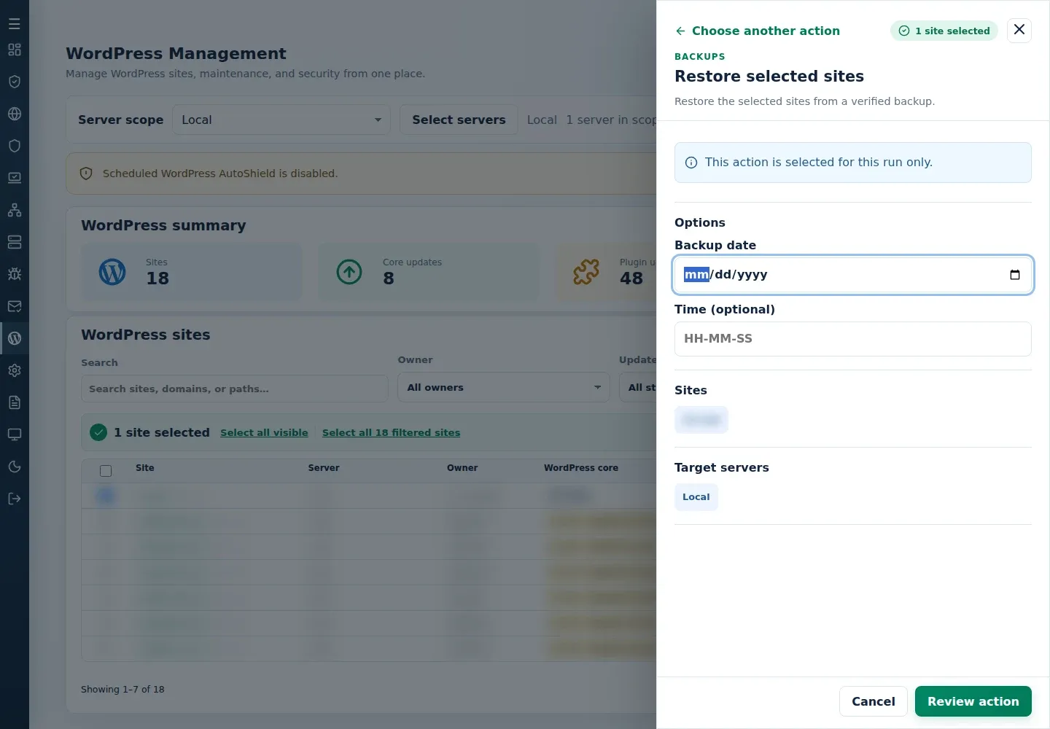Click the Select servers button
The height and width of the screenshot is (729, 1050).
459,120
